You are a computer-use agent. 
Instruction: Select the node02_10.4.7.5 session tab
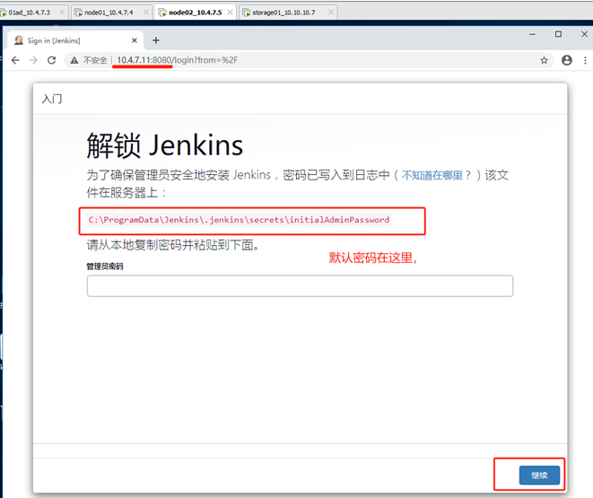click(196, 13)
